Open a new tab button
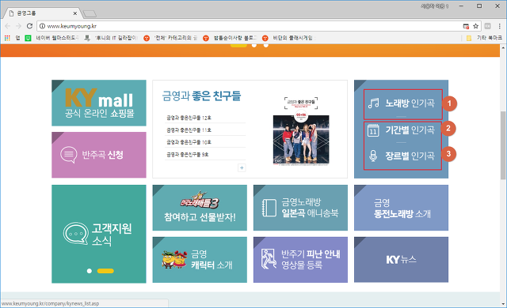Screen dimensions: 507x308 [90, 14]
